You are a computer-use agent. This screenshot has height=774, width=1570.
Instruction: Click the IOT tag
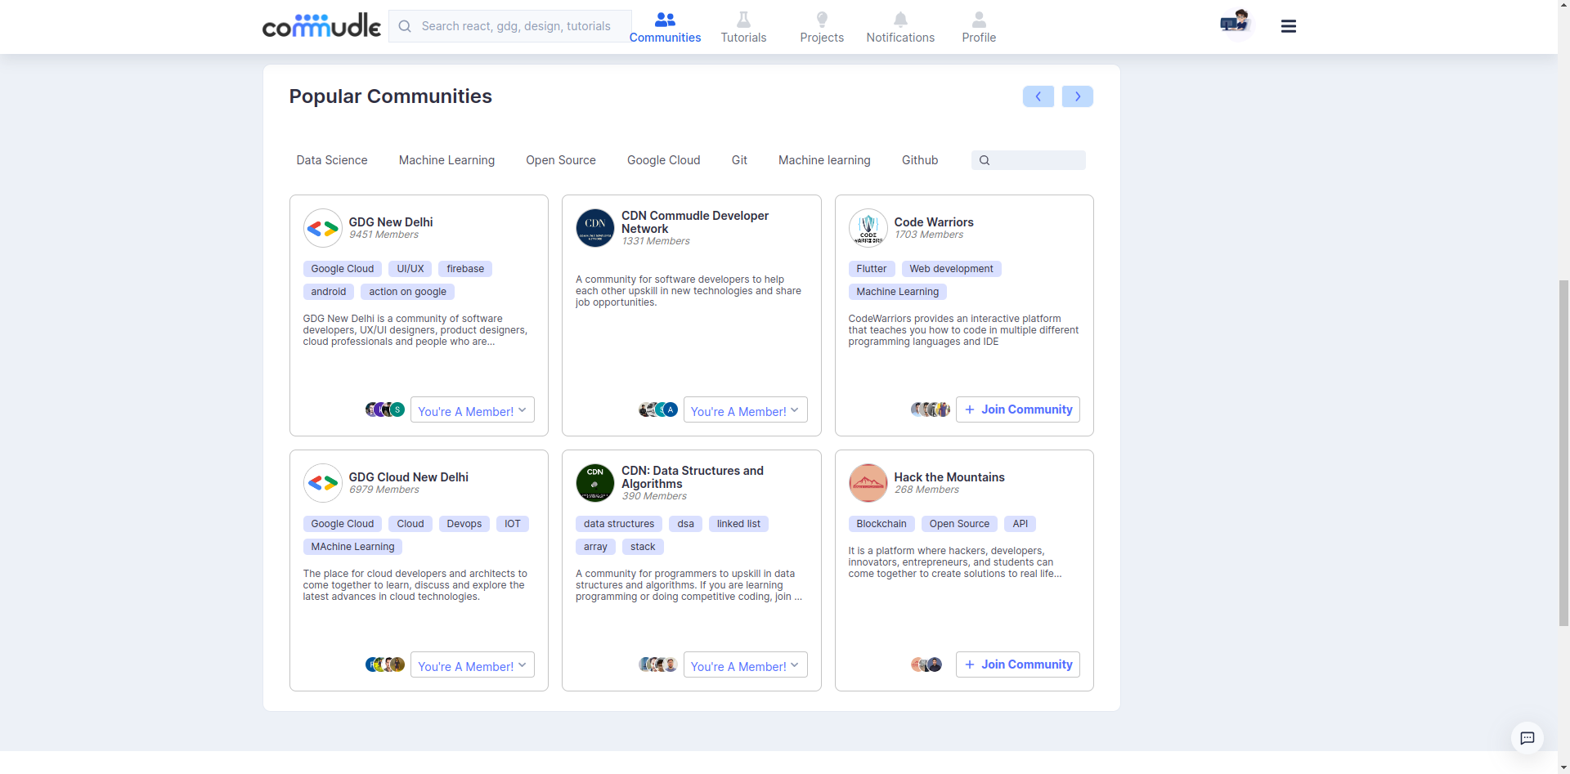[x=513, y=524]
